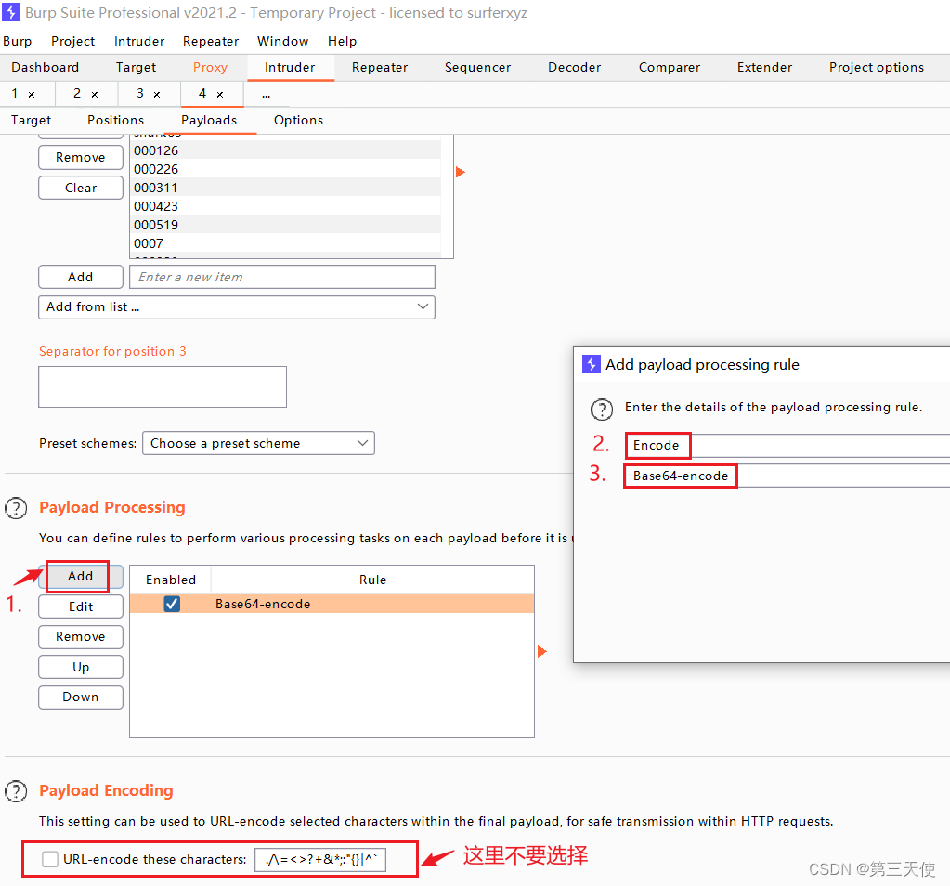This screenshot has height=886, width=950.
Task: Close Intruder attack tab 2
Action: coord(95,95)
